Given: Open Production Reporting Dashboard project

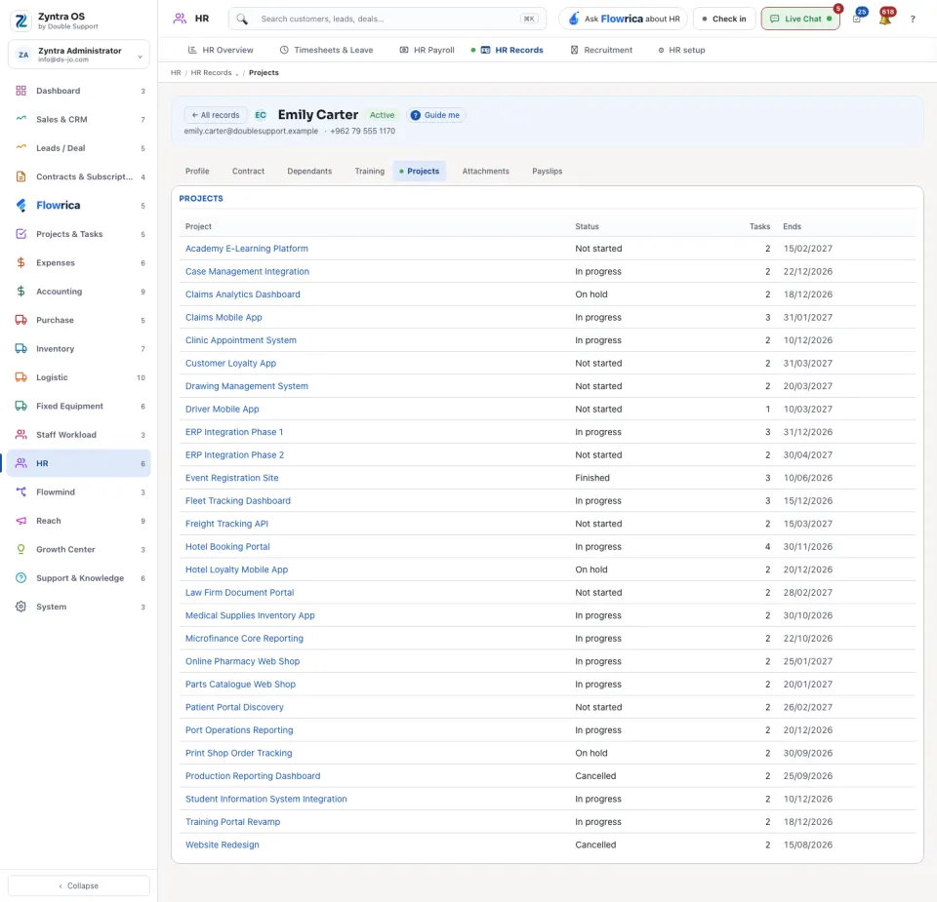Looking at the screenshot, I should [252, 776].
